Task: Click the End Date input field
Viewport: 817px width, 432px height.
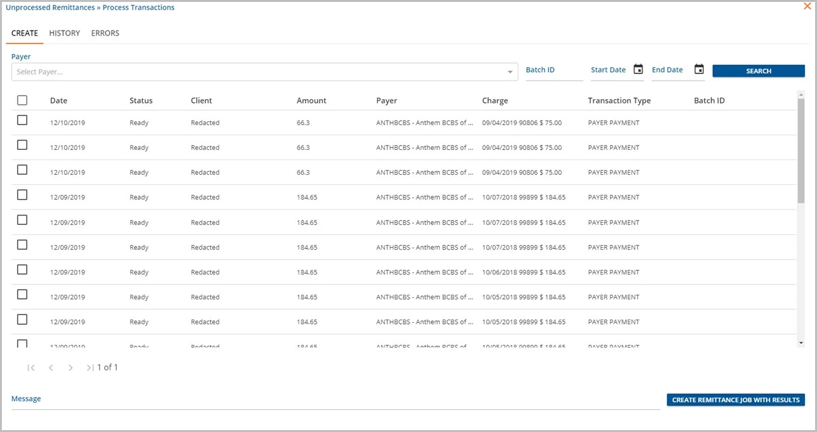Action: pyautogui.click(x=671, y=71)
